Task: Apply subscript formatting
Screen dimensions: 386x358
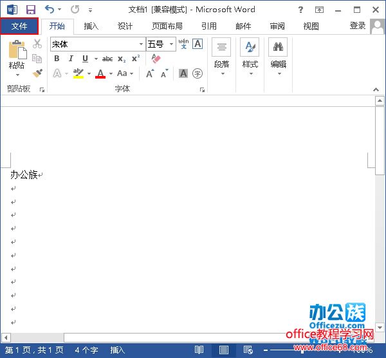Action: (x=122, y=59)
